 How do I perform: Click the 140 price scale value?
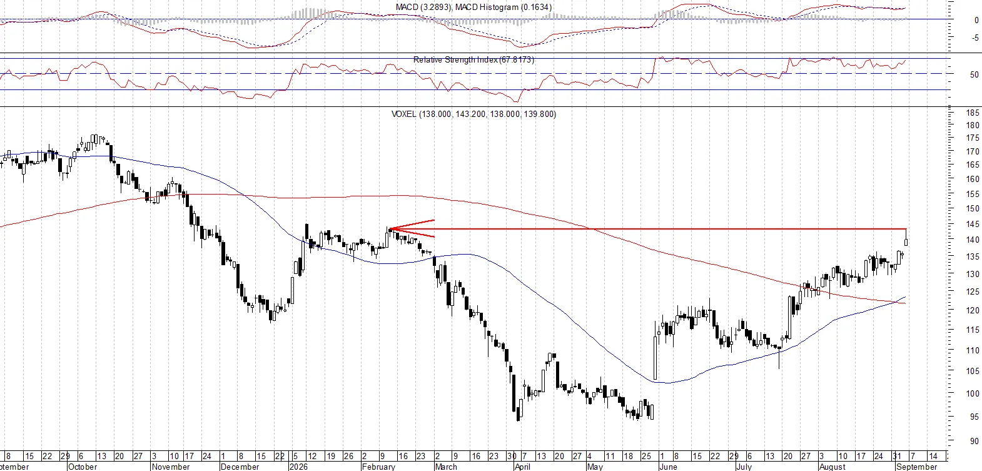pyautogui.click(x=973, y=240)
